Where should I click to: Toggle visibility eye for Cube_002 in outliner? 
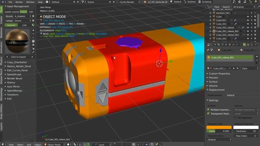point(248,39)
